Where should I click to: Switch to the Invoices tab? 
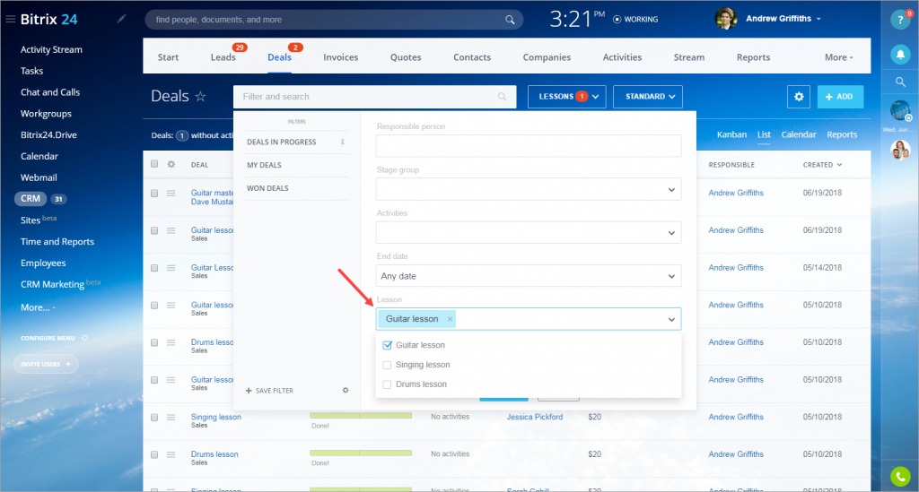[340, 57]
